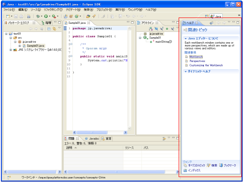The width and height of the screenshot is (243, 182).
Task: Click the New wizard toolbar icon
Action: (x=8, y=16)
